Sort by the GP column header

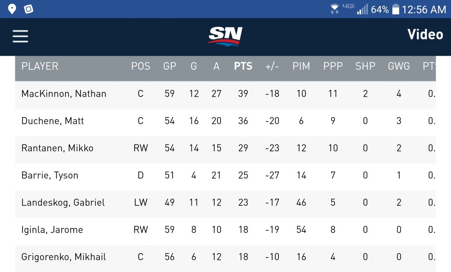170,66
